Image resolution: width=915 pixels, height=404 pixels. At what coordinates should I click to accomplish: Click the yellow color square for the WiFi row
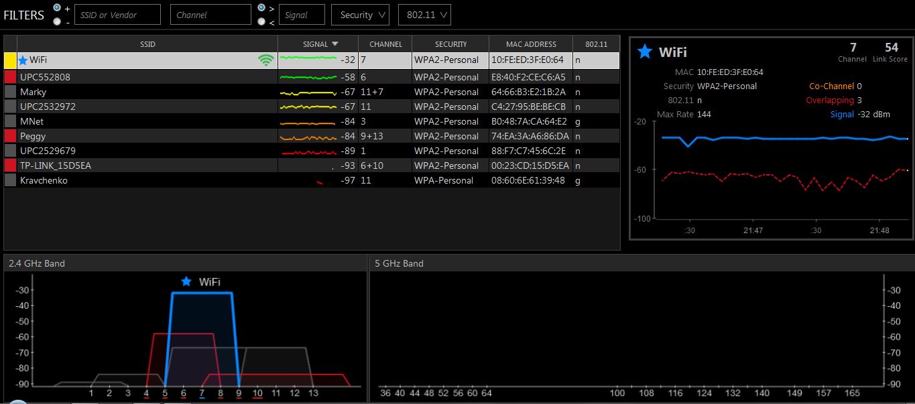pos(10,60)
